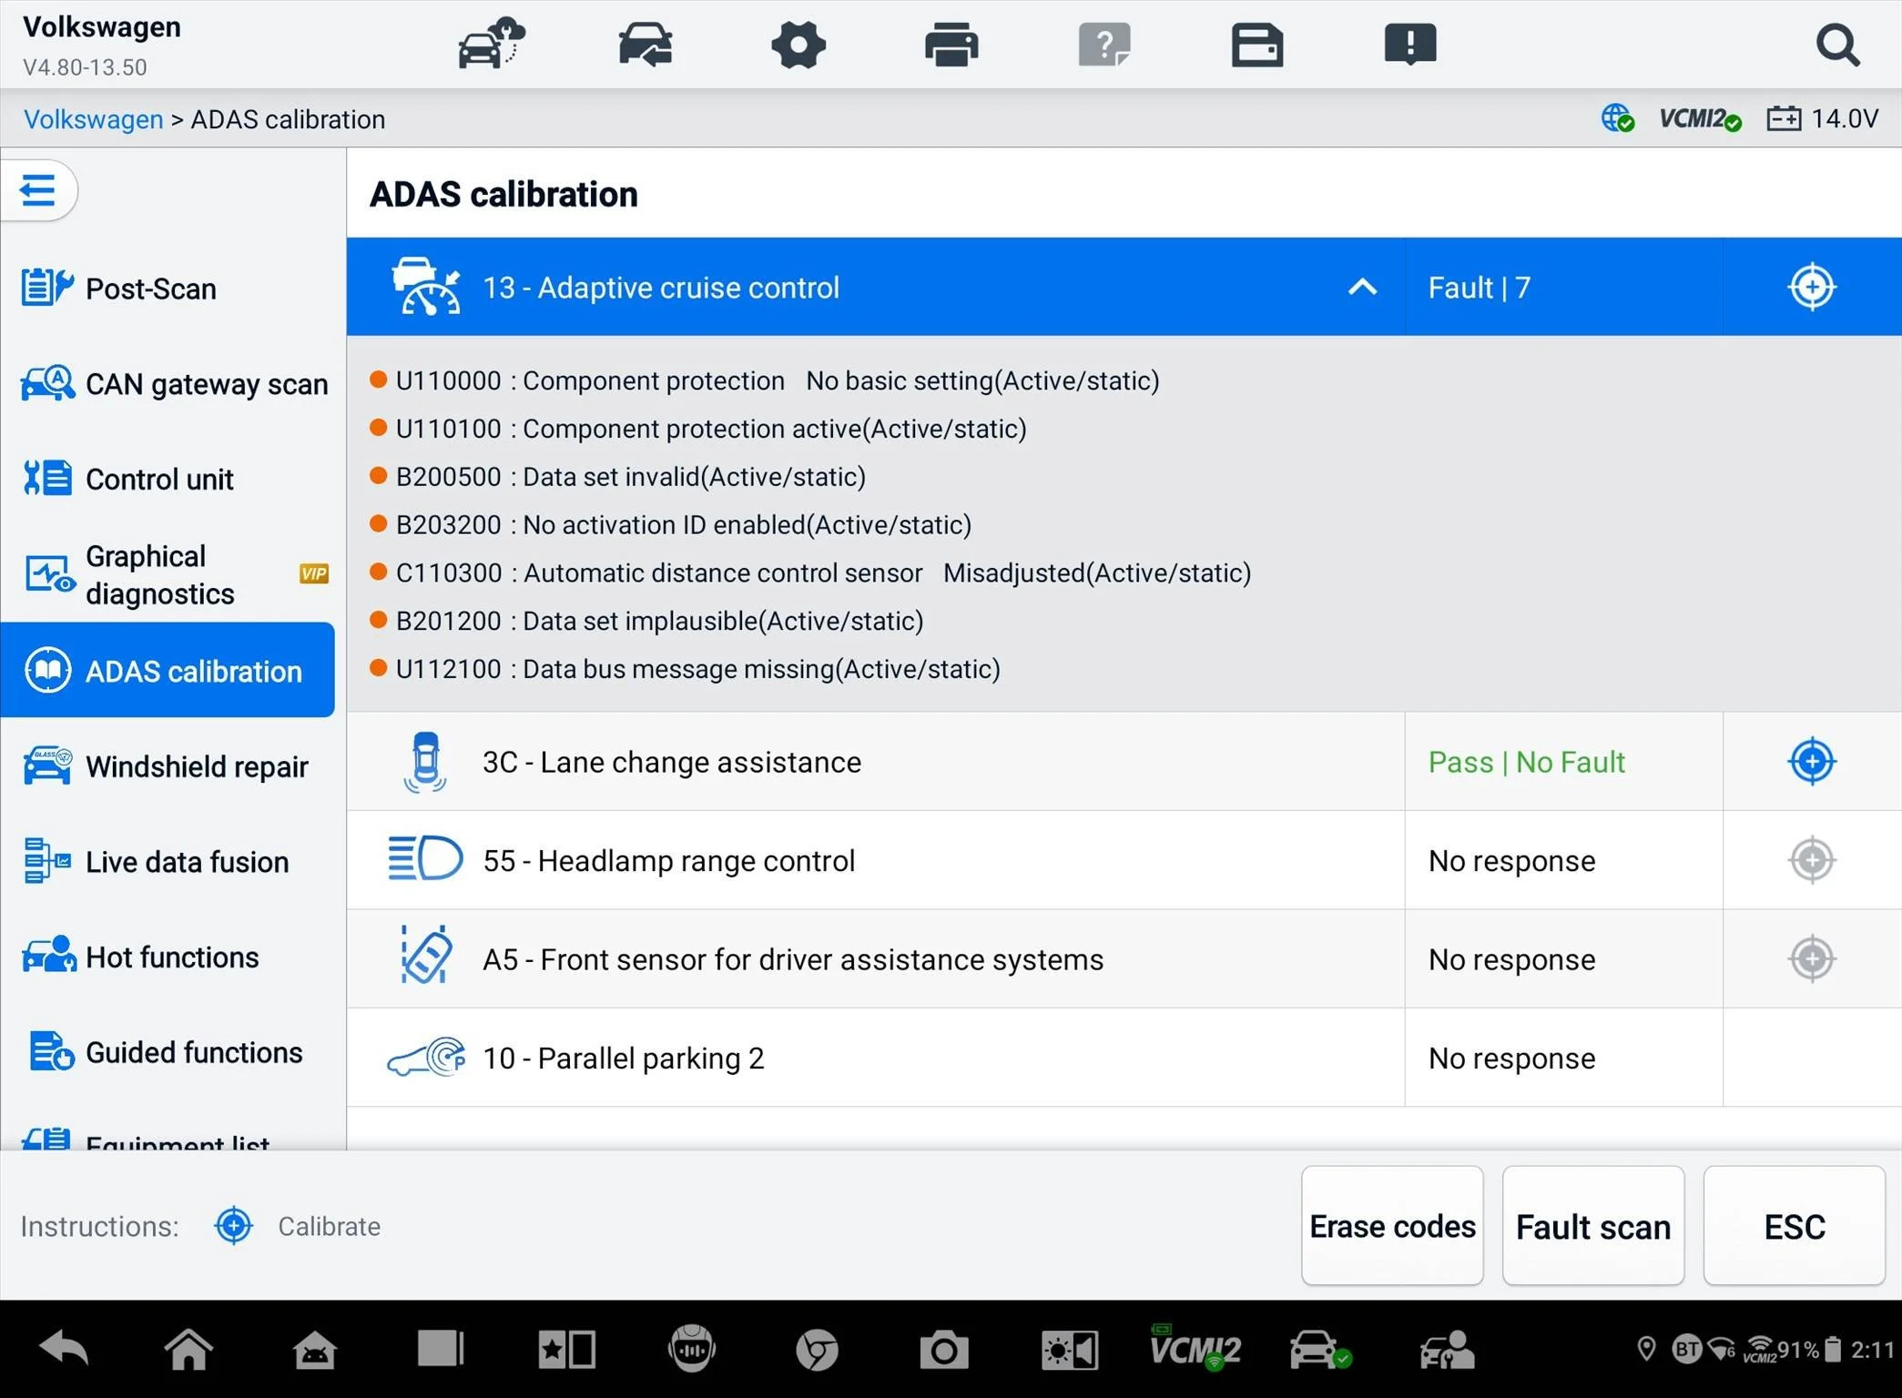The width and height of the screenshot is (1902, 1398).
Task: Click the search magnifier icon
Action: [x=1838, y=44]
